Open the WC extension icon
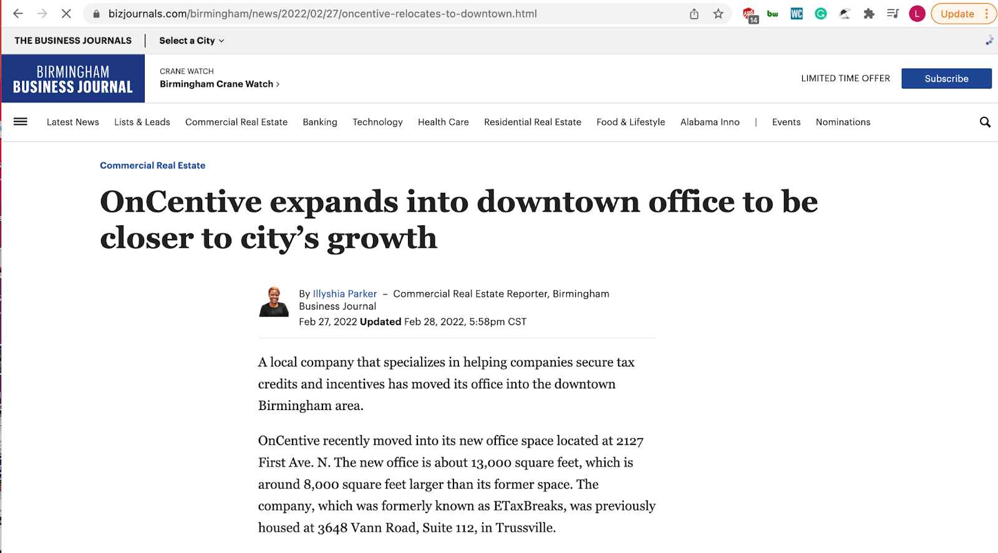The height and width of the screenshot is (553, 998). pyautogui.click(x=797, y=14)
